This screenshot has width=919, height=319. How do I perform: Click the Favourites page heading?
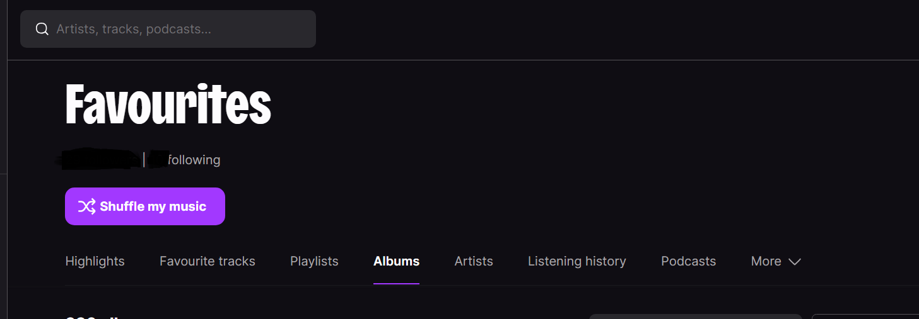pos(168,105)
